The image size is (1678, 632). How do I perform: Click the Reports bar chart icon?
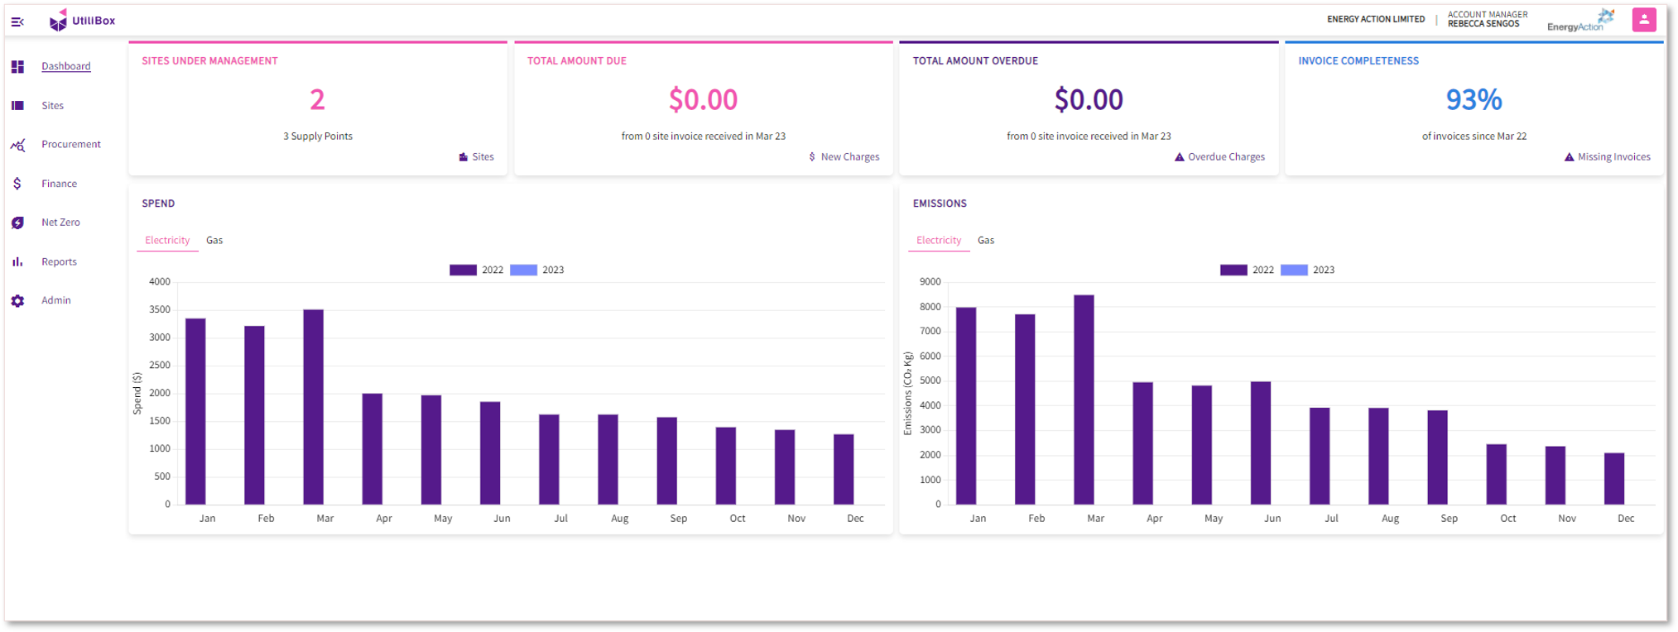[17, 261]
